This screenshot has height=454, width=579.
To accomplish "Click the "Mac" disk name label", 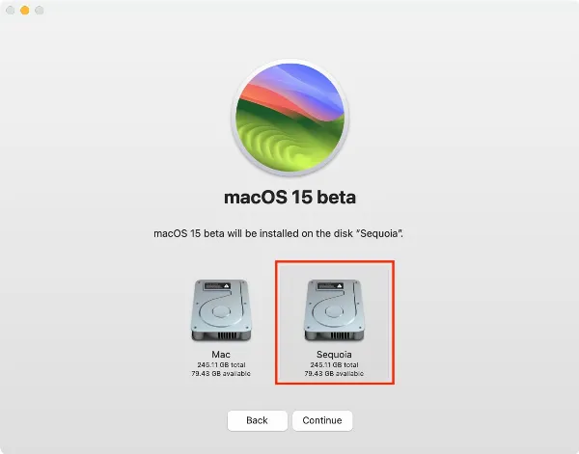I will pos(223,356).
